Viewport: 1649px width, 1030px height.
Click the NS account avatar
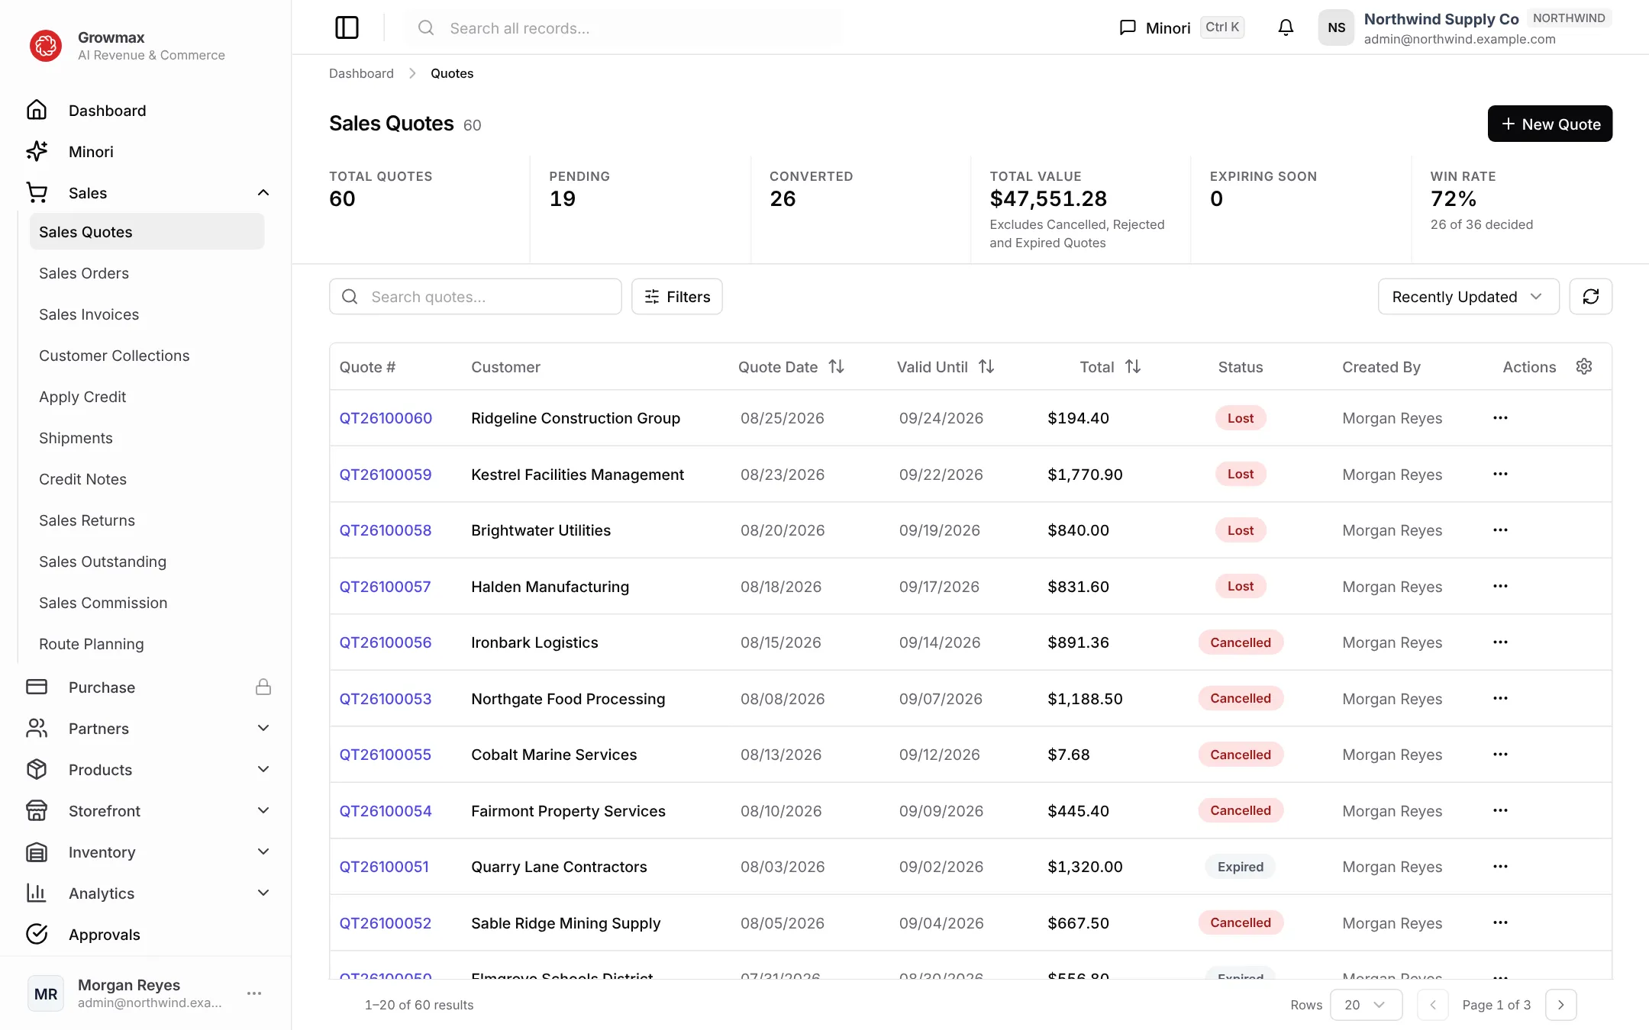tap(1336, 27)
